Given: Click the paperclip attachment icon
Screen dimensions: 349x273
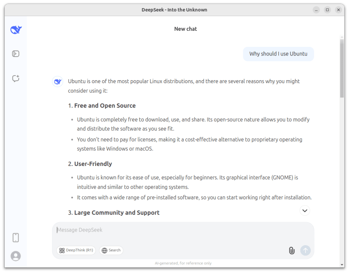Looking at the screenshot, I should 291,250.
